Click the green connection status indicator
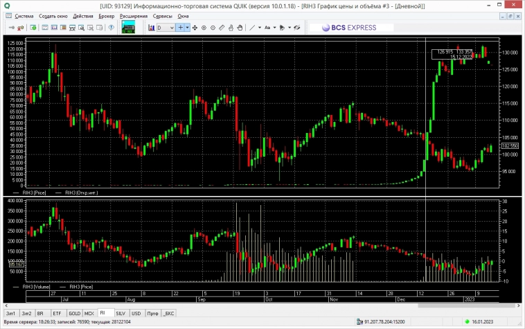The width and height of the screenshot is (525, 329). point(468,322)
